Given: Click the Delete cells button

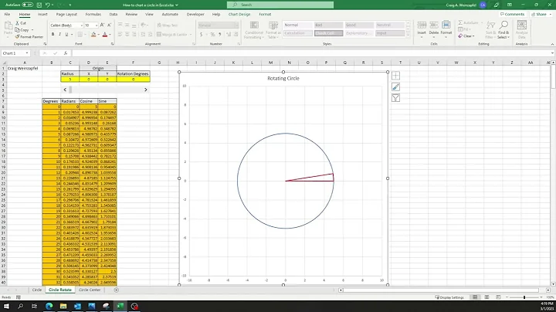Looking at the screenshot, I should 434,29.
